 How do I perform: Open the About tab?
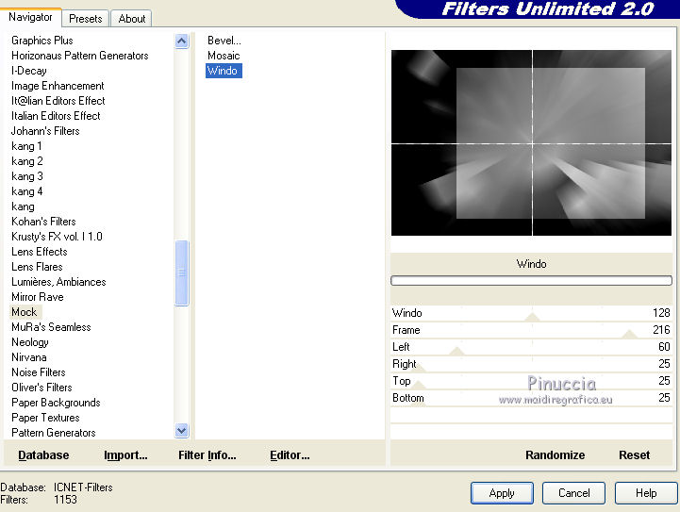click(x=132, y=19)
